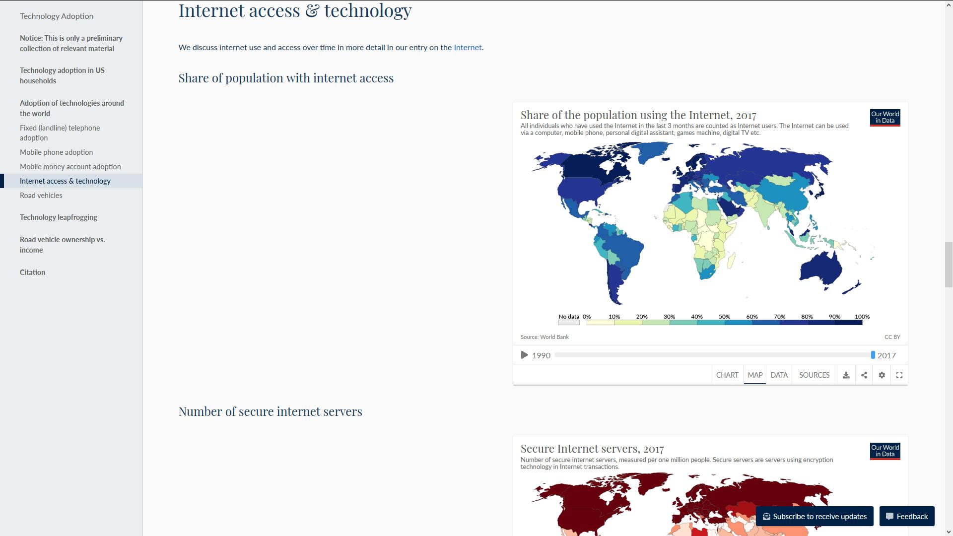Image resolution: width=953 pixels, height=536 pixels.
Task: Enter fullscreen mode for the Internet map
Action: click(x=899, y=375)
